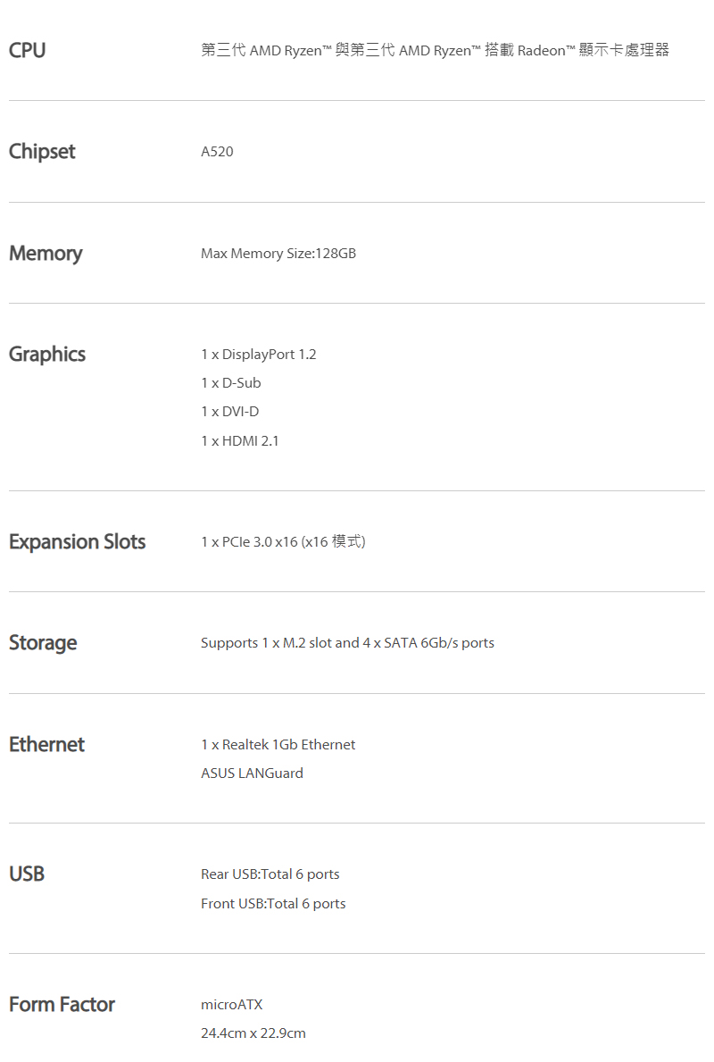Screen dimensions: 714x1062
Task: Click the A520 chipset value
Action: 217,152
